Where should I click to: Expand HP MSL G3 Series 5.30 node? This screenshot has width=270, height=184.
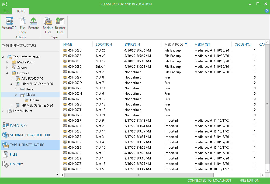11,105
